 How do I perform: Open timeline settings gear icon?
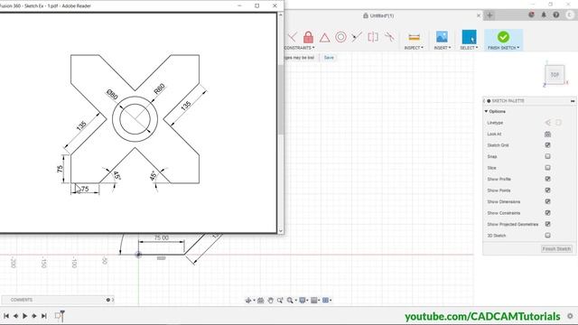570,316
